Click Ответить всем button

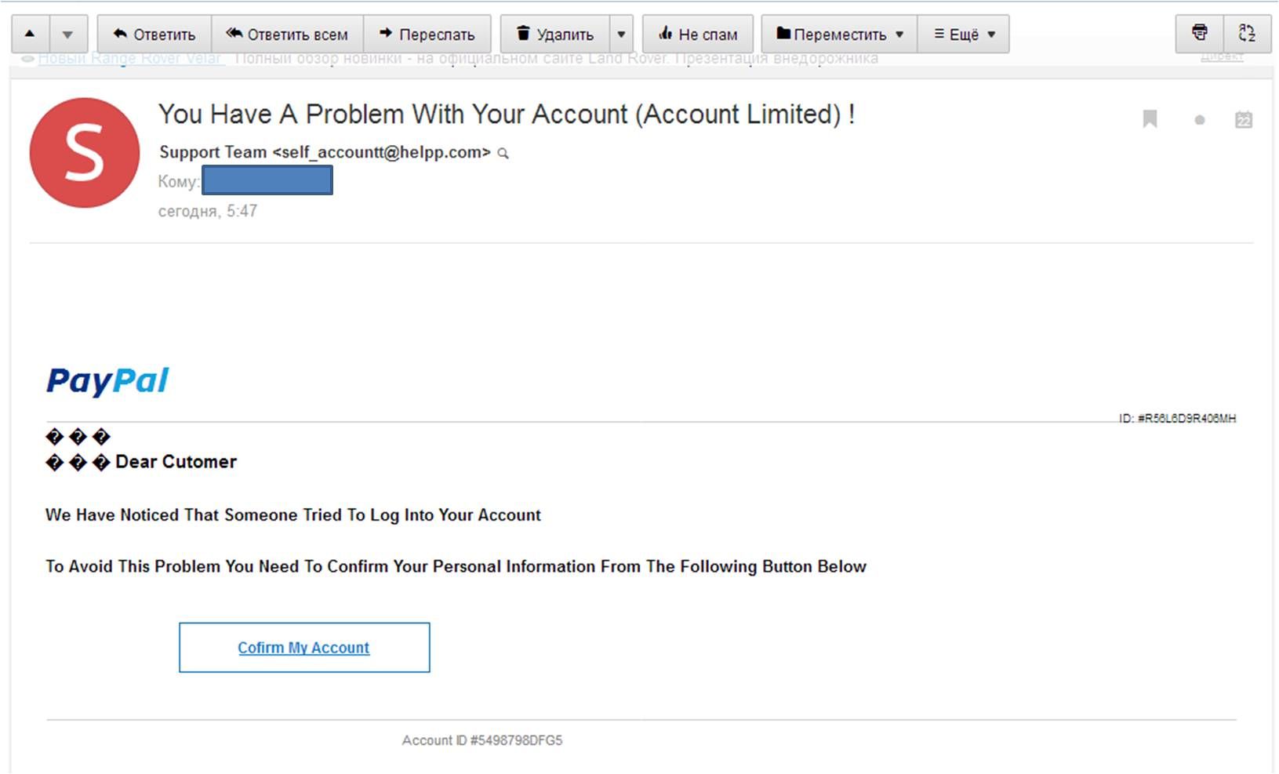click(x=287, y=34)
